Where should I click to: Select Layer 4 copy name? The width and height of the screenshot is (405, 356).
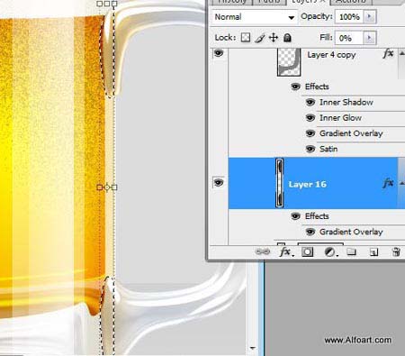pos(331,55)
